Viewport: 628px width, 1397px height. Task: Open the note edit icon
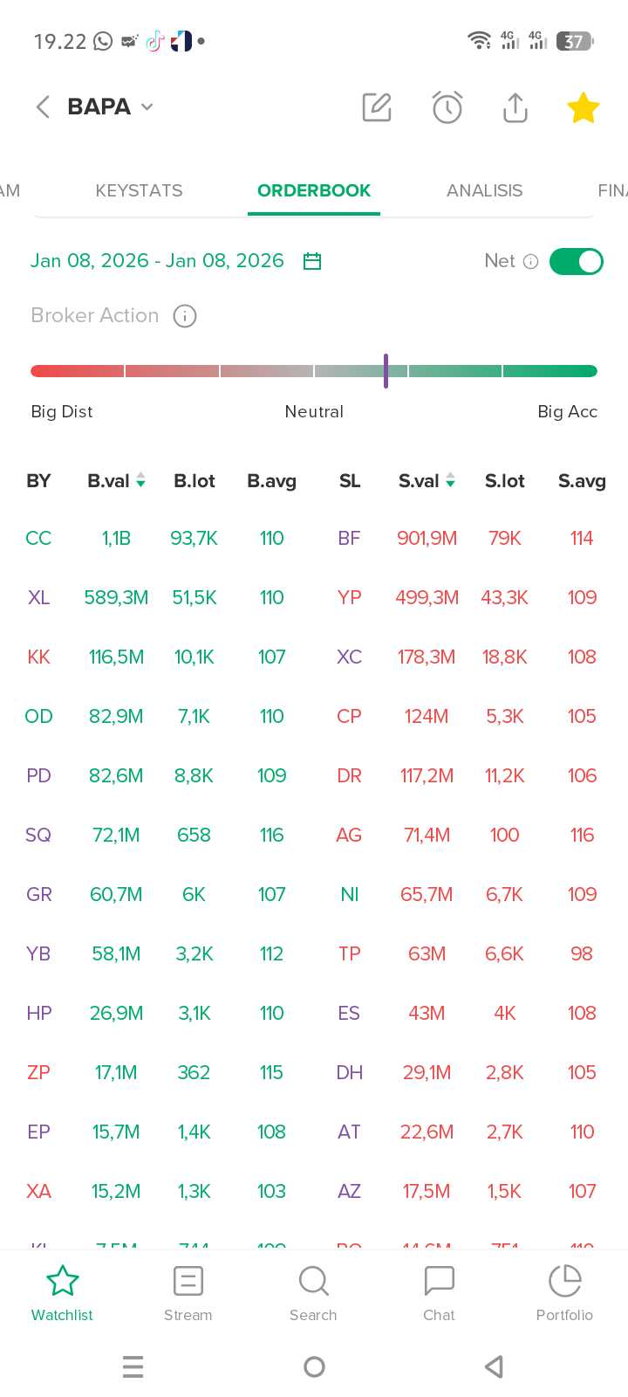click(x=377, y=107)
